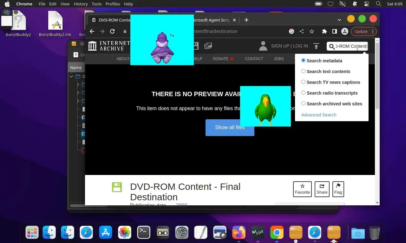This screenshot has height=243, width=406.
Task: Toggle Chrome's side panel icon
Action: [334, 31]
